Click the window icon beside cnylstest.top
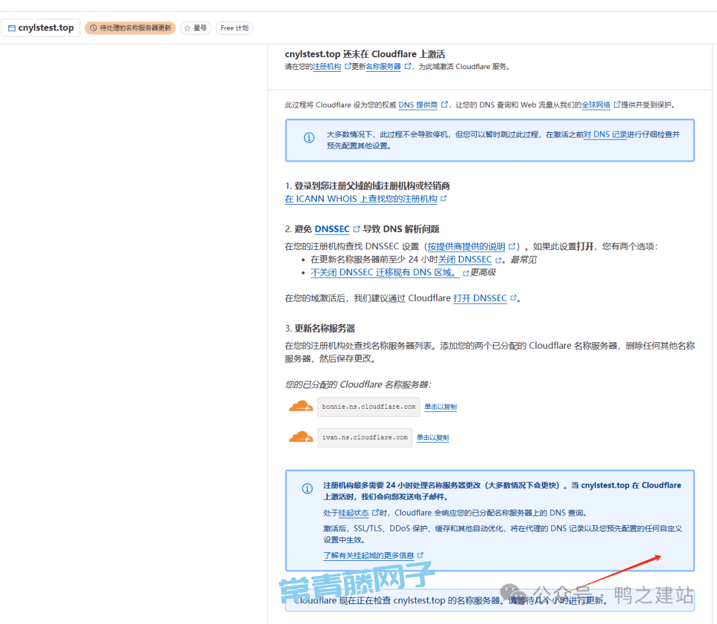This screenshot has width=717, height=624. pyautogui.click(x=12, y=29)
